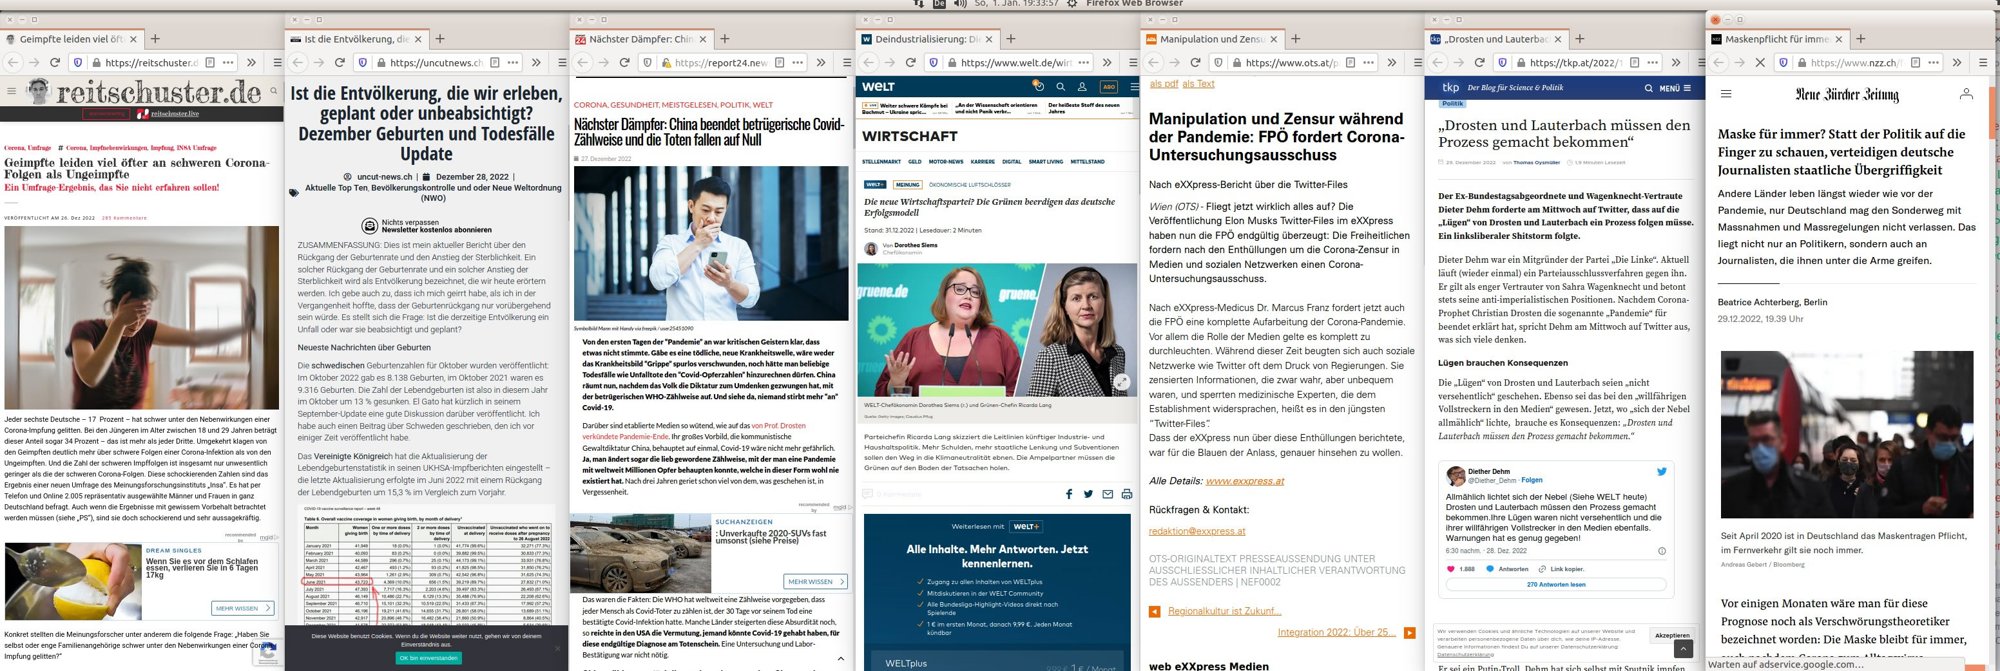The height and width of the screenshot is (671, 2000).
Task: Open the 'als pdf' link on ots.at
Action: [1164, 84]
